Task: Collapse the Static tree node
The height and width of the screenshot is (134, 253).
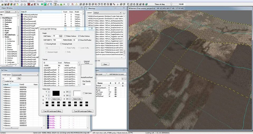Action: (x=3, y=37)
